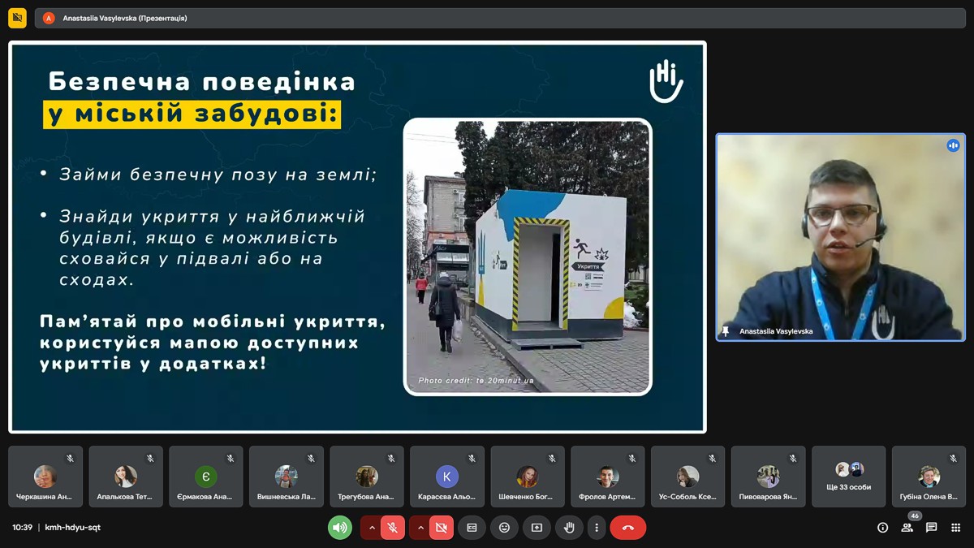Viewport: 974px width, 548px height.
Task: Leave the call with the red hang-up button
Action: (x=627, y=528)
